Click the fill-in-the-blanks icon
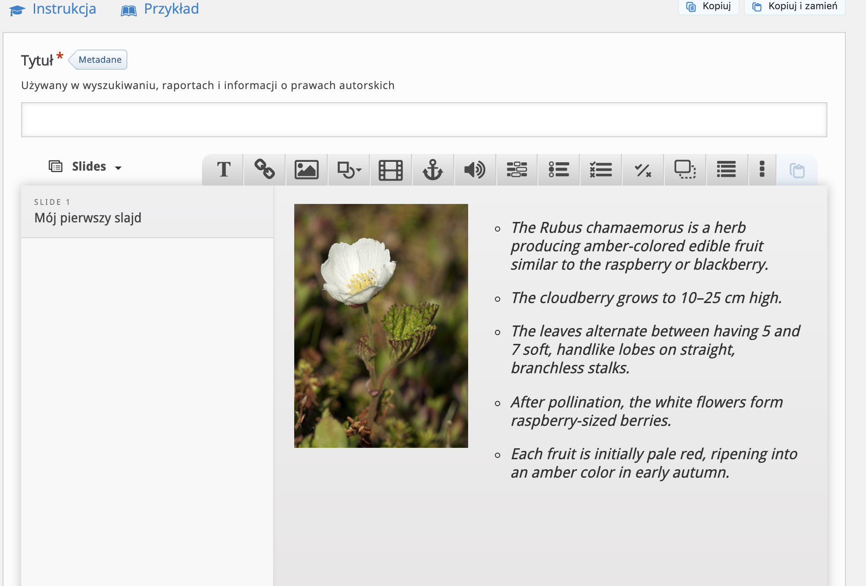 click(517, 169)
